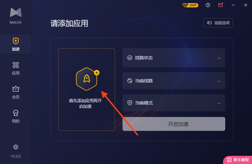
Task: Select the 线路状态 line status row
Action: [x=174, y=58]
